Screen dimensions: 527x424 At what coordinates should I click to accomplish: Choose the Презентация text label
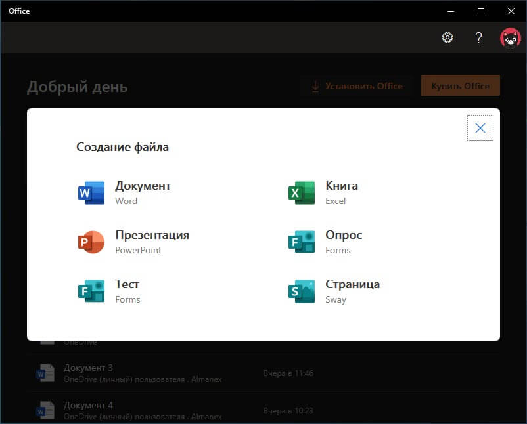(x=152, y=235)
